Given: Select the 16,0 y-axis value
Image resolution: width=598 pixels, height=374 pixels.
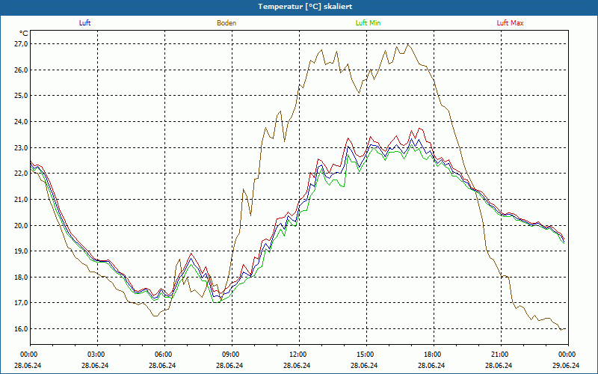Looking at the screenshot, I should [x=21, y=328].
